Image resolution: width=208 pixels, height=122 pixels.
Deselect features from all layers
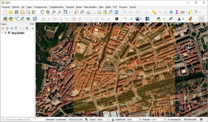point(154,12)
